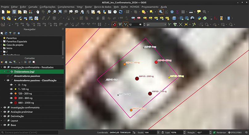
Task: Open the database manager cylinder icon
Action: [174, 18]
